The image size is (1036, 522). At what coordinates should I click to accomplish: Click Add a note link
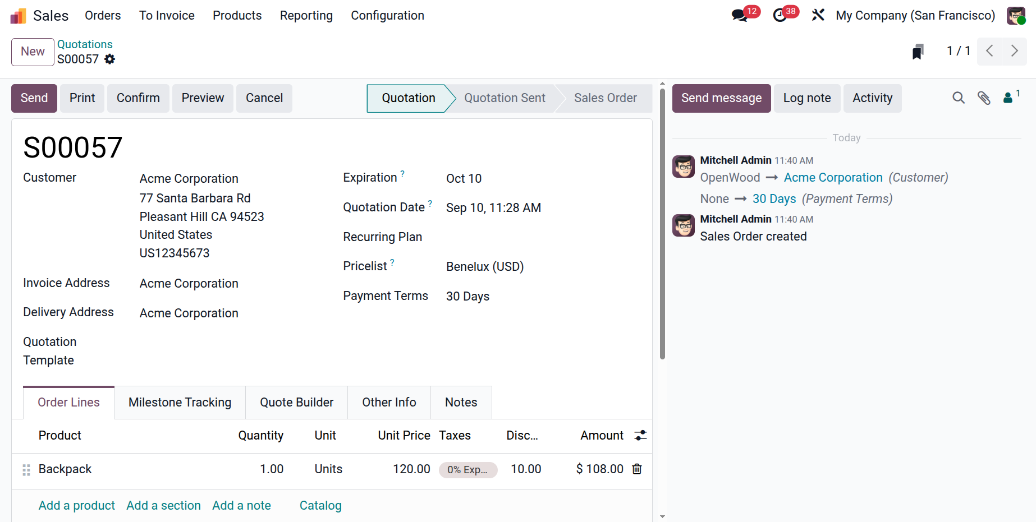241,506
